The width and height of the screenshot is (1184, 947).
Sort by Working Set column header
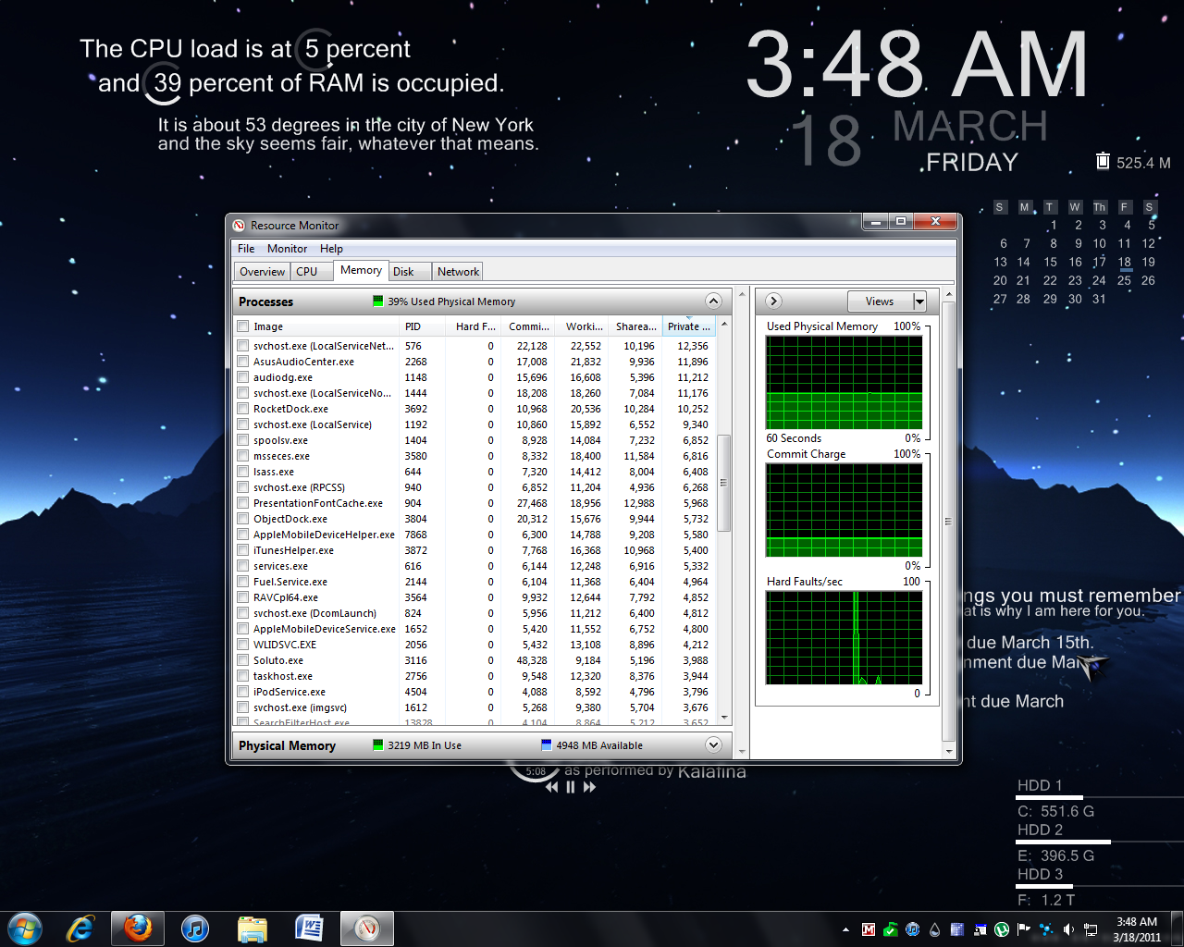[583, 326]
